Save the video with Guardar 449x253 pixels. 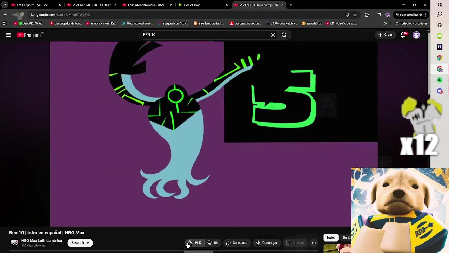295,243
